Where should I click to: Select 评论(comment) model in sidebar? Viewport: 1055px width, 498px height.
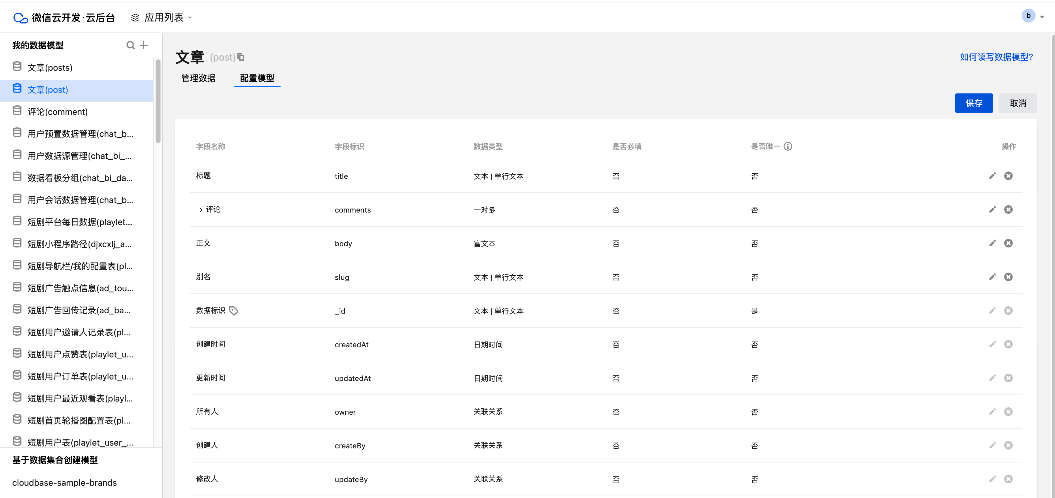click(x=57, y=112)
